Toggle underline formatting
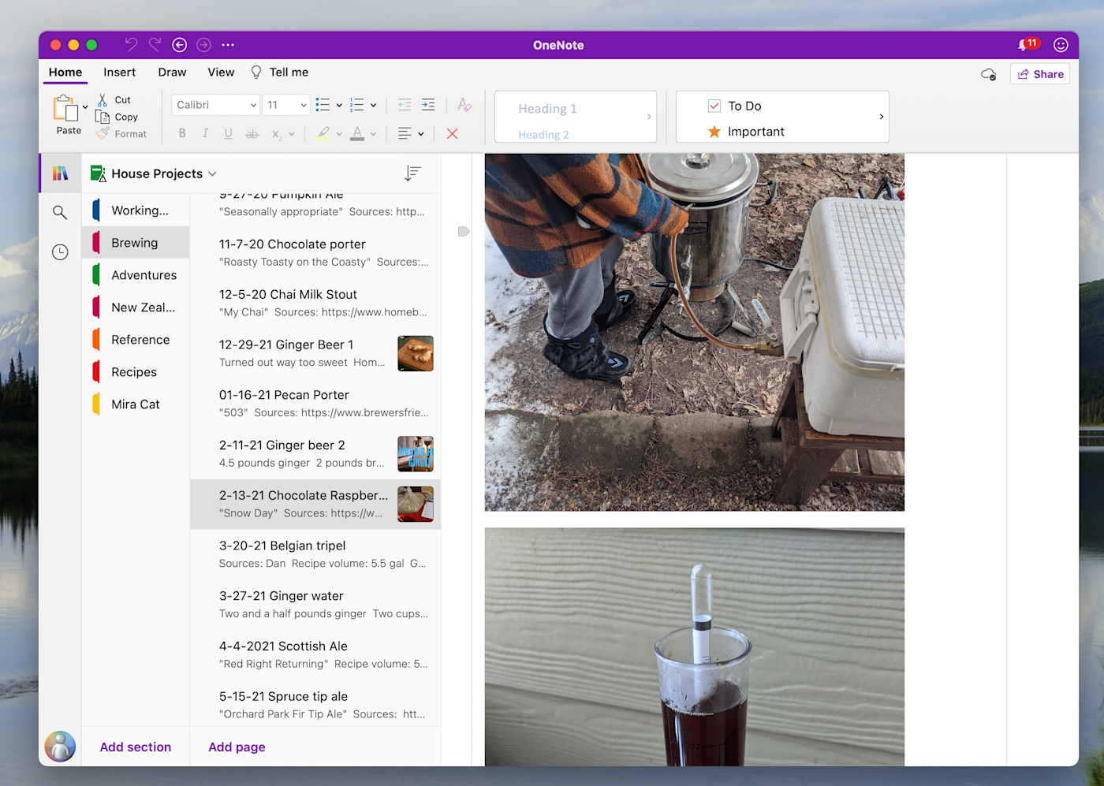 [228, 134]
